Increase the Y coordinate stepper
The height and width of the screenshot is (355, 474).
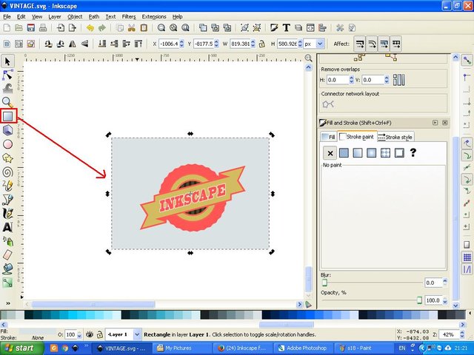pyautogui.click(x=216, y=41)
